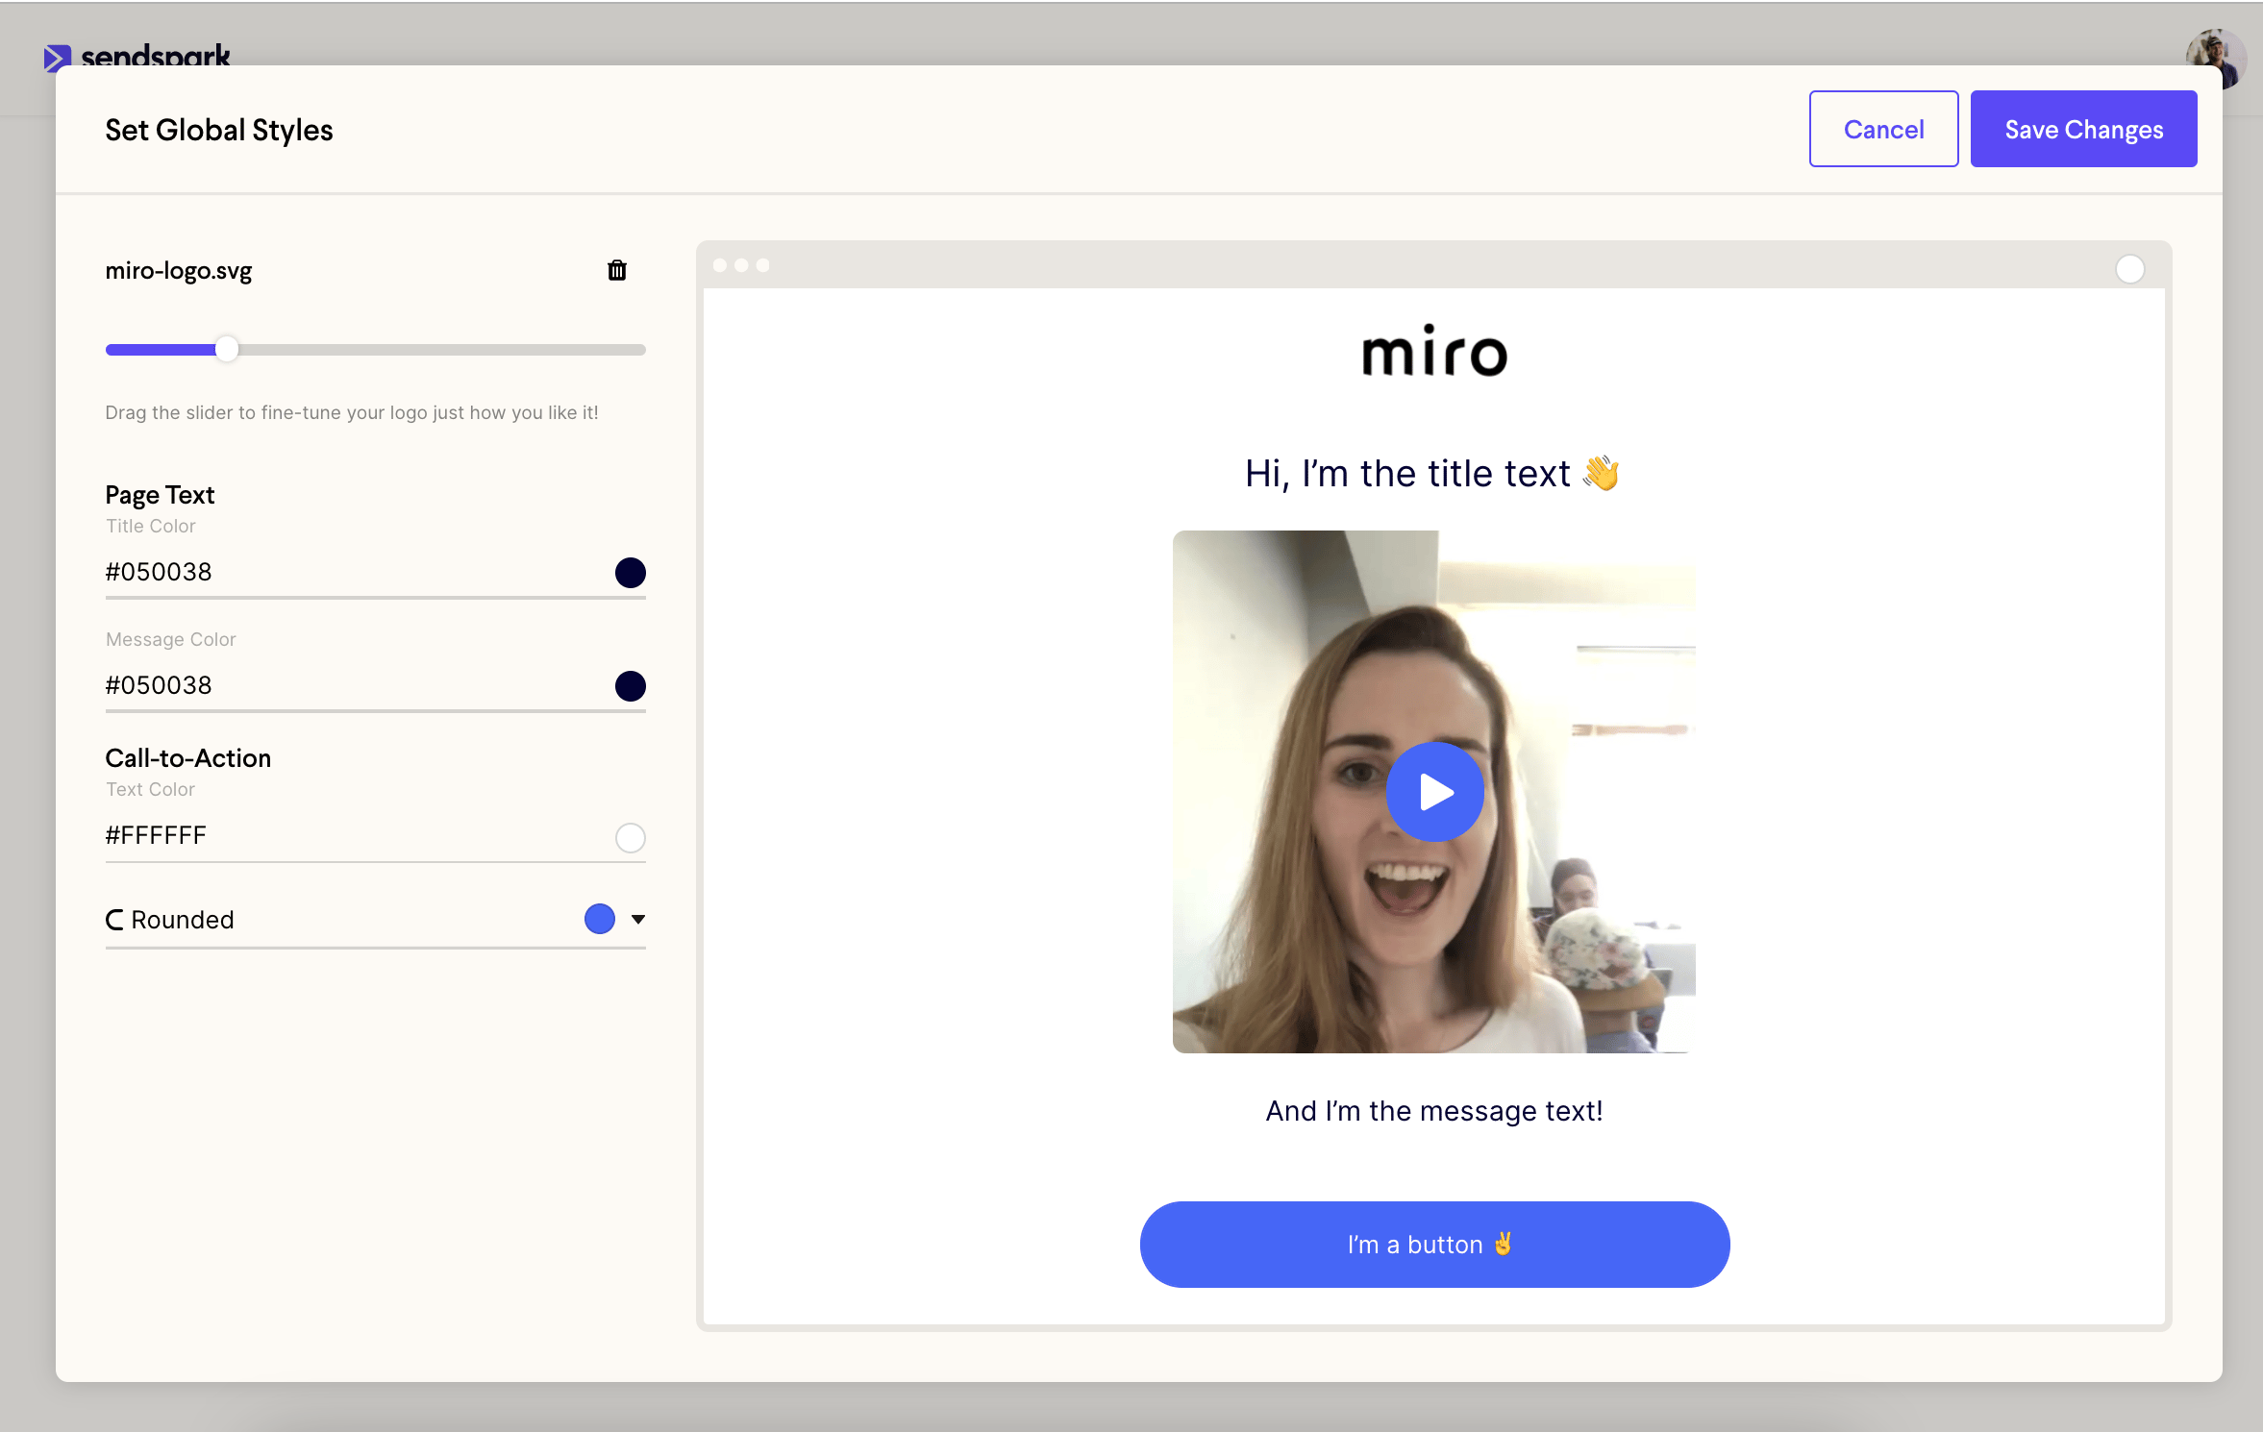Image resolution: width=2263 pixels, height=1432 pixels.
Task: Click the "I'm a button" preview button
Action: point(1434,1244)
